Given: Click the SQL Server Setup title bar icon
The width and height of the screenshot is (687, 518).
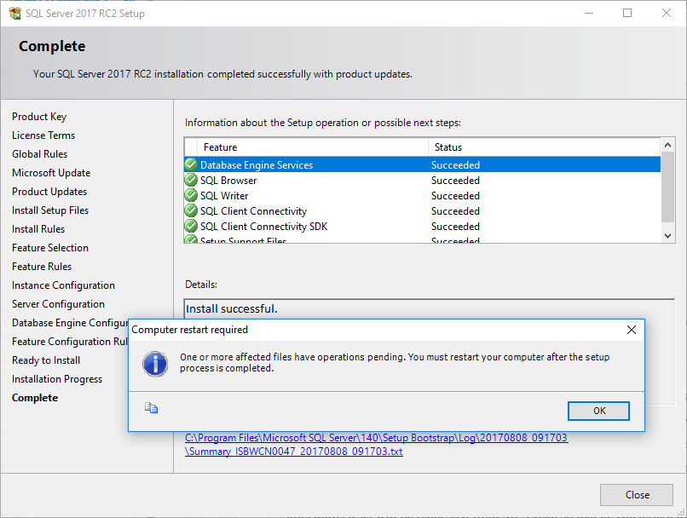Looking at the screenshot, I should (14, 13).
